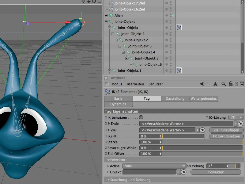
Task: Click the FK zurücksetzen button
Action: (x=226, y=136)
